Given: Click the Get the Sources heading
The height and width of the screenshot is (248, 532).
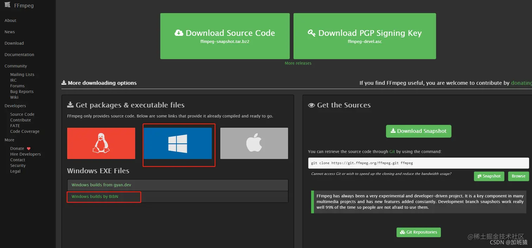Looking at the screenshot, I should 339,105.
